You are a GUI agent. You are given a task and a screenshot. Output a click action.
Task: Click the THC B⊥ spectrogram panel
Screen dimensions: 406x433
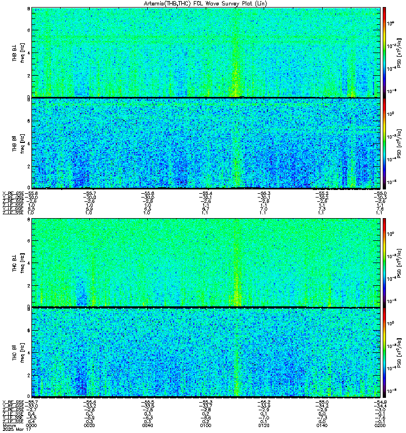[206, 263]
